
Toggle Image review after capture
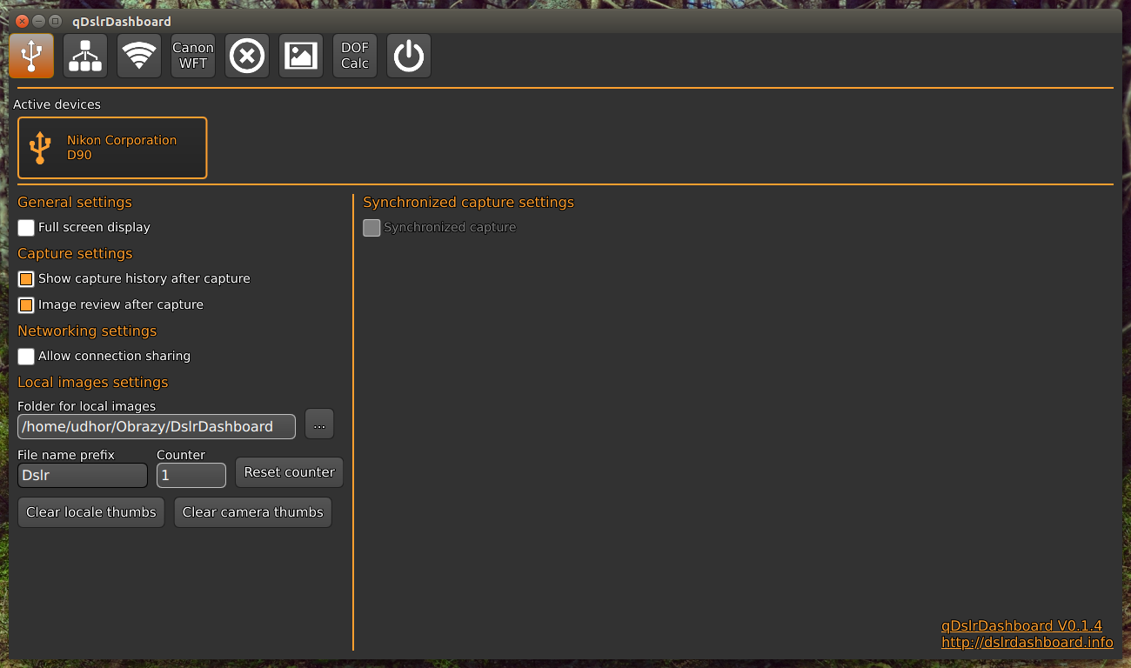pyautogui.click(x=26, y=305)
